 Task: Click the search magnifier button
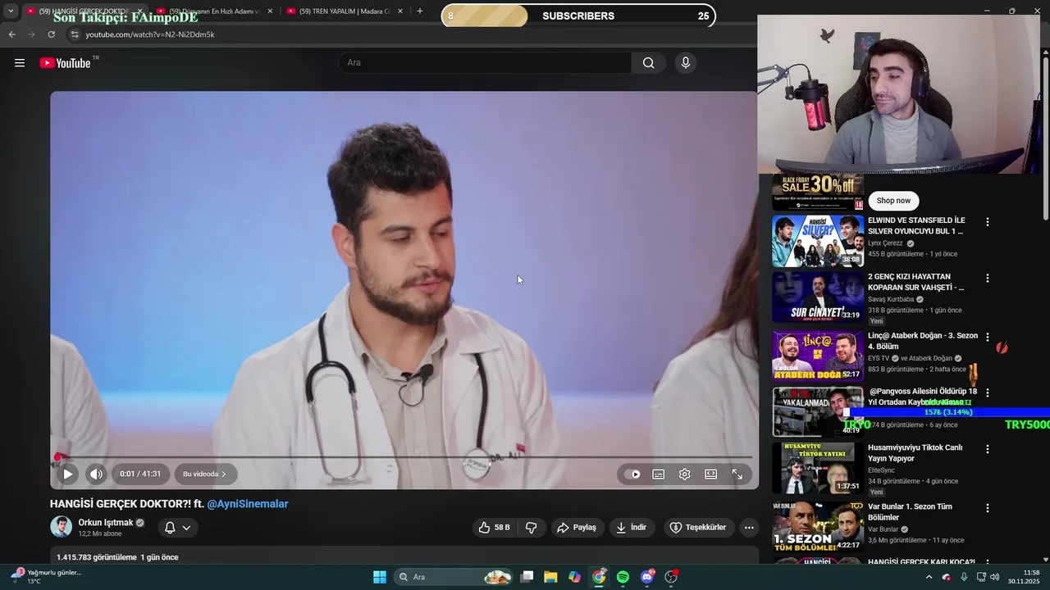(648, 63)
